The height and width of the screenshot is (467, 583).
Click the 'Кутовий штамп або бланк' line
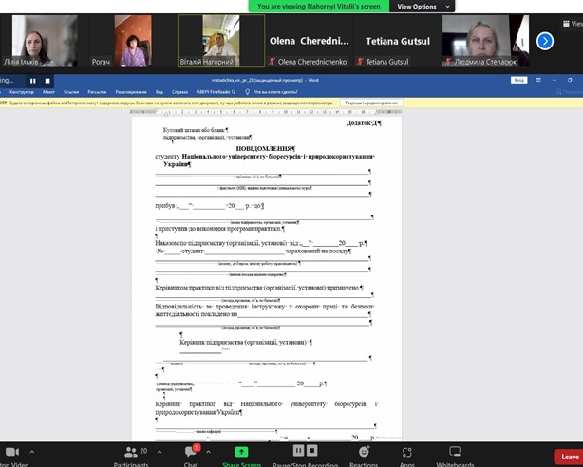pyautogui.click(x=196, y=130)
